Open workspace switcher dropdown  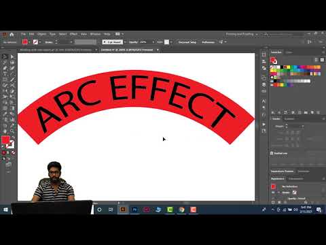(242, 34)
